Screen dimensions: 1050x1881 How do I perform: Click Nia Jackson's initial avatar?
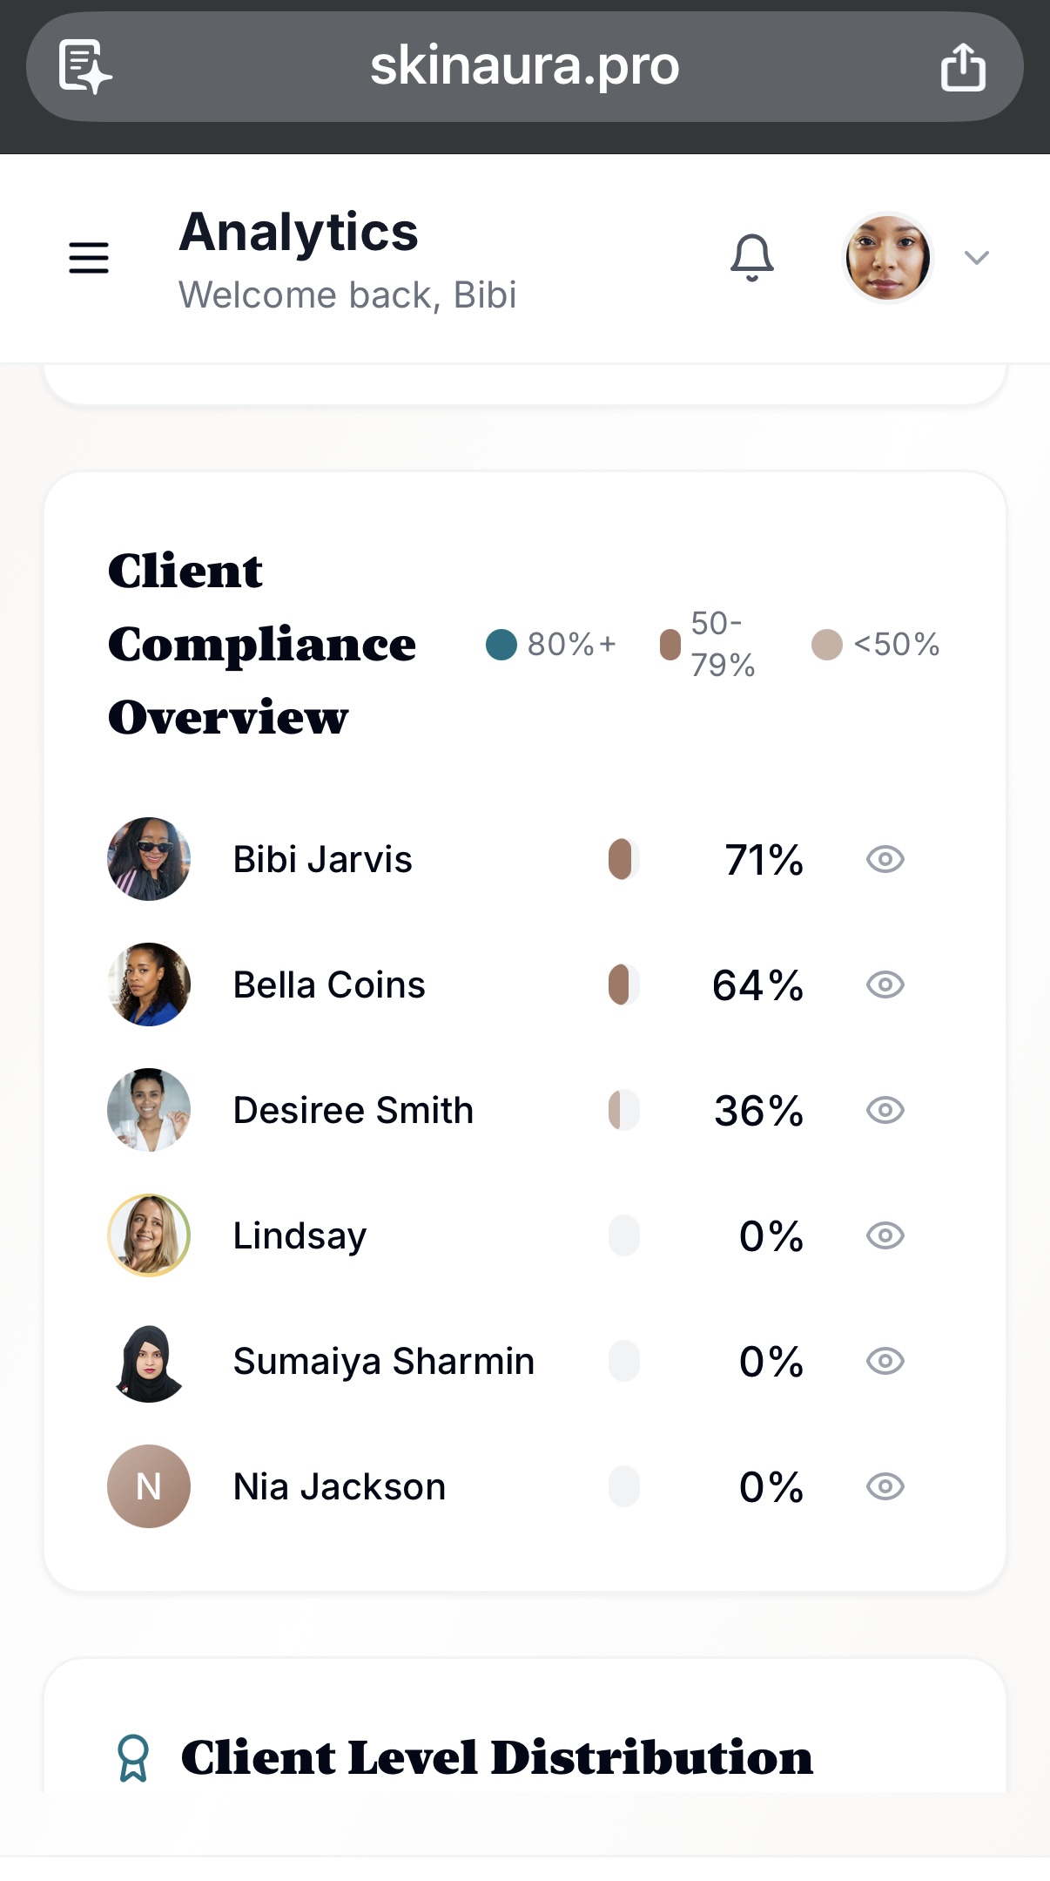(149, 1486)
